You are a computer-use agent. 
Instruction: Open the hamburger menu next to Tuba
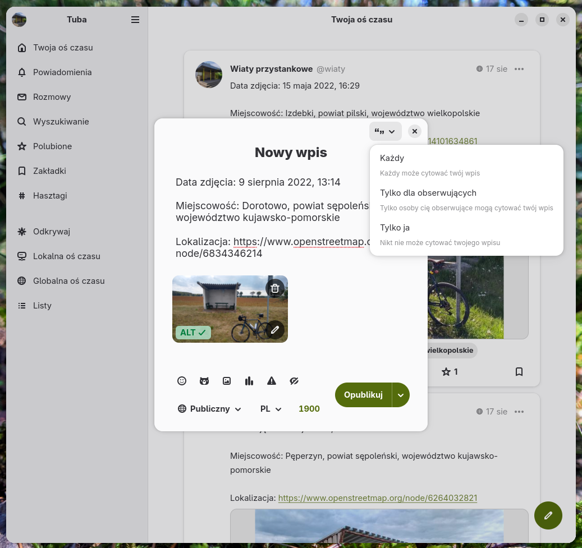pos(135,20)
